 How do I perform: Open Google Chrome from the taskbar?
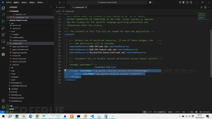[37, 116]
